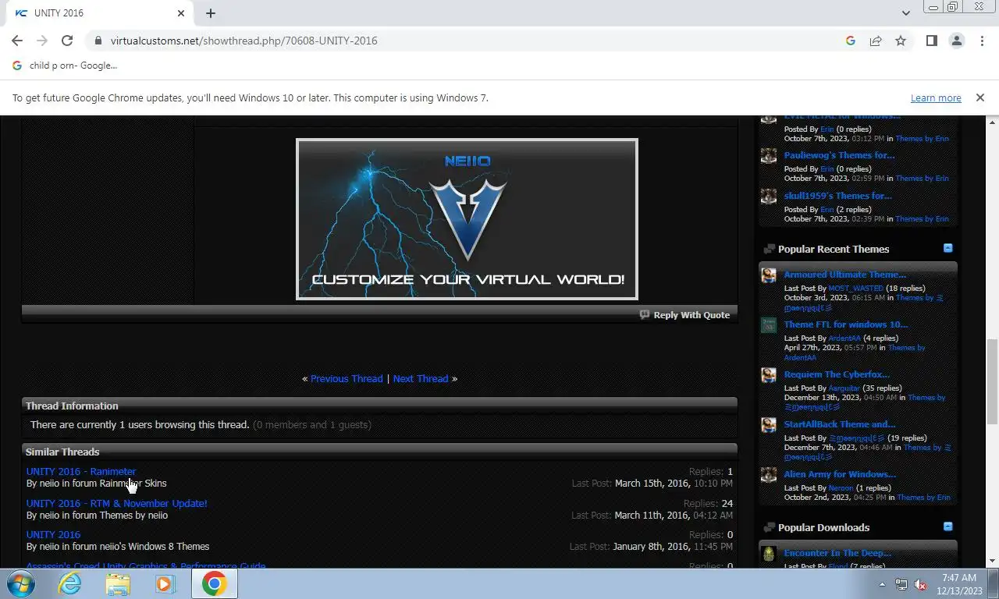The image size is (999, 599).
Task: Open UNITY 2016 - Ranimeter similar thread
Action: click(x=81, y=471)
